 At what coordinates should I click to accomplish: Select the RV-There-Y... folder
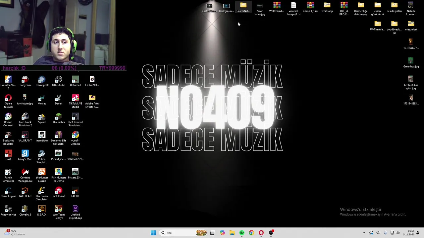[x=378, y=26]
